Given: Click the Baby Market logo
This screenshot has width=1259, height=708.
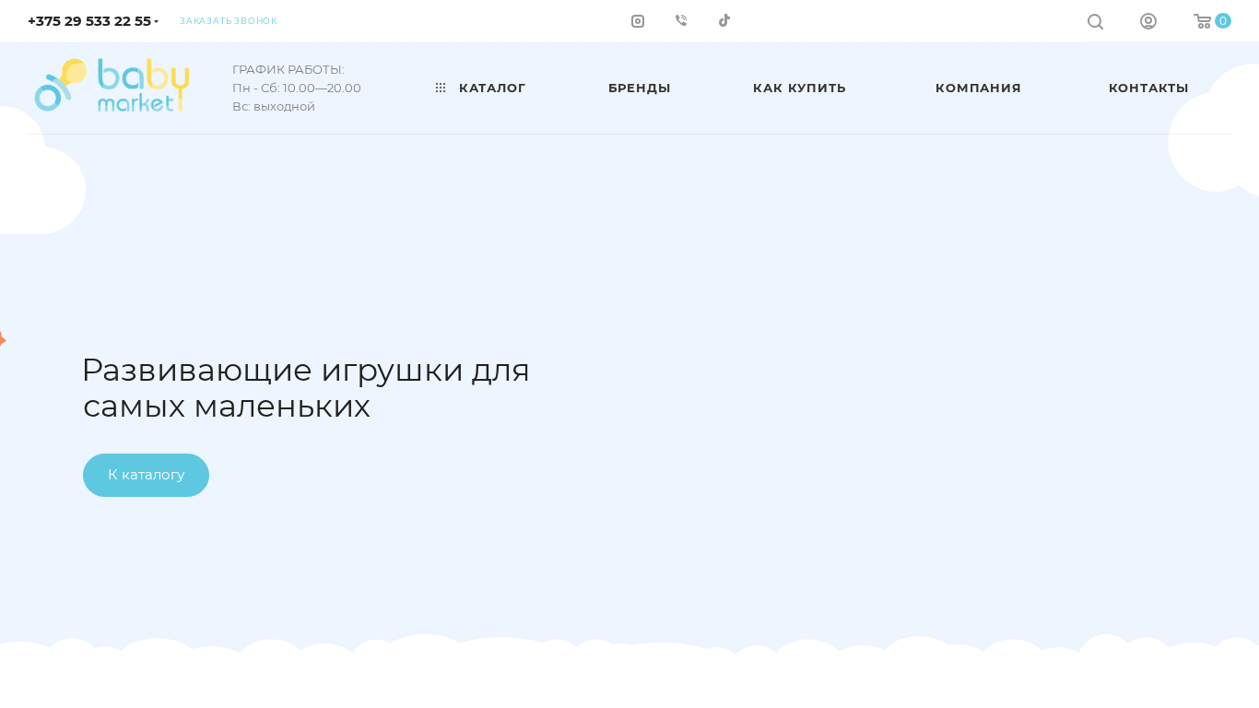Looking at the screenshot, I should click(112, 86).
